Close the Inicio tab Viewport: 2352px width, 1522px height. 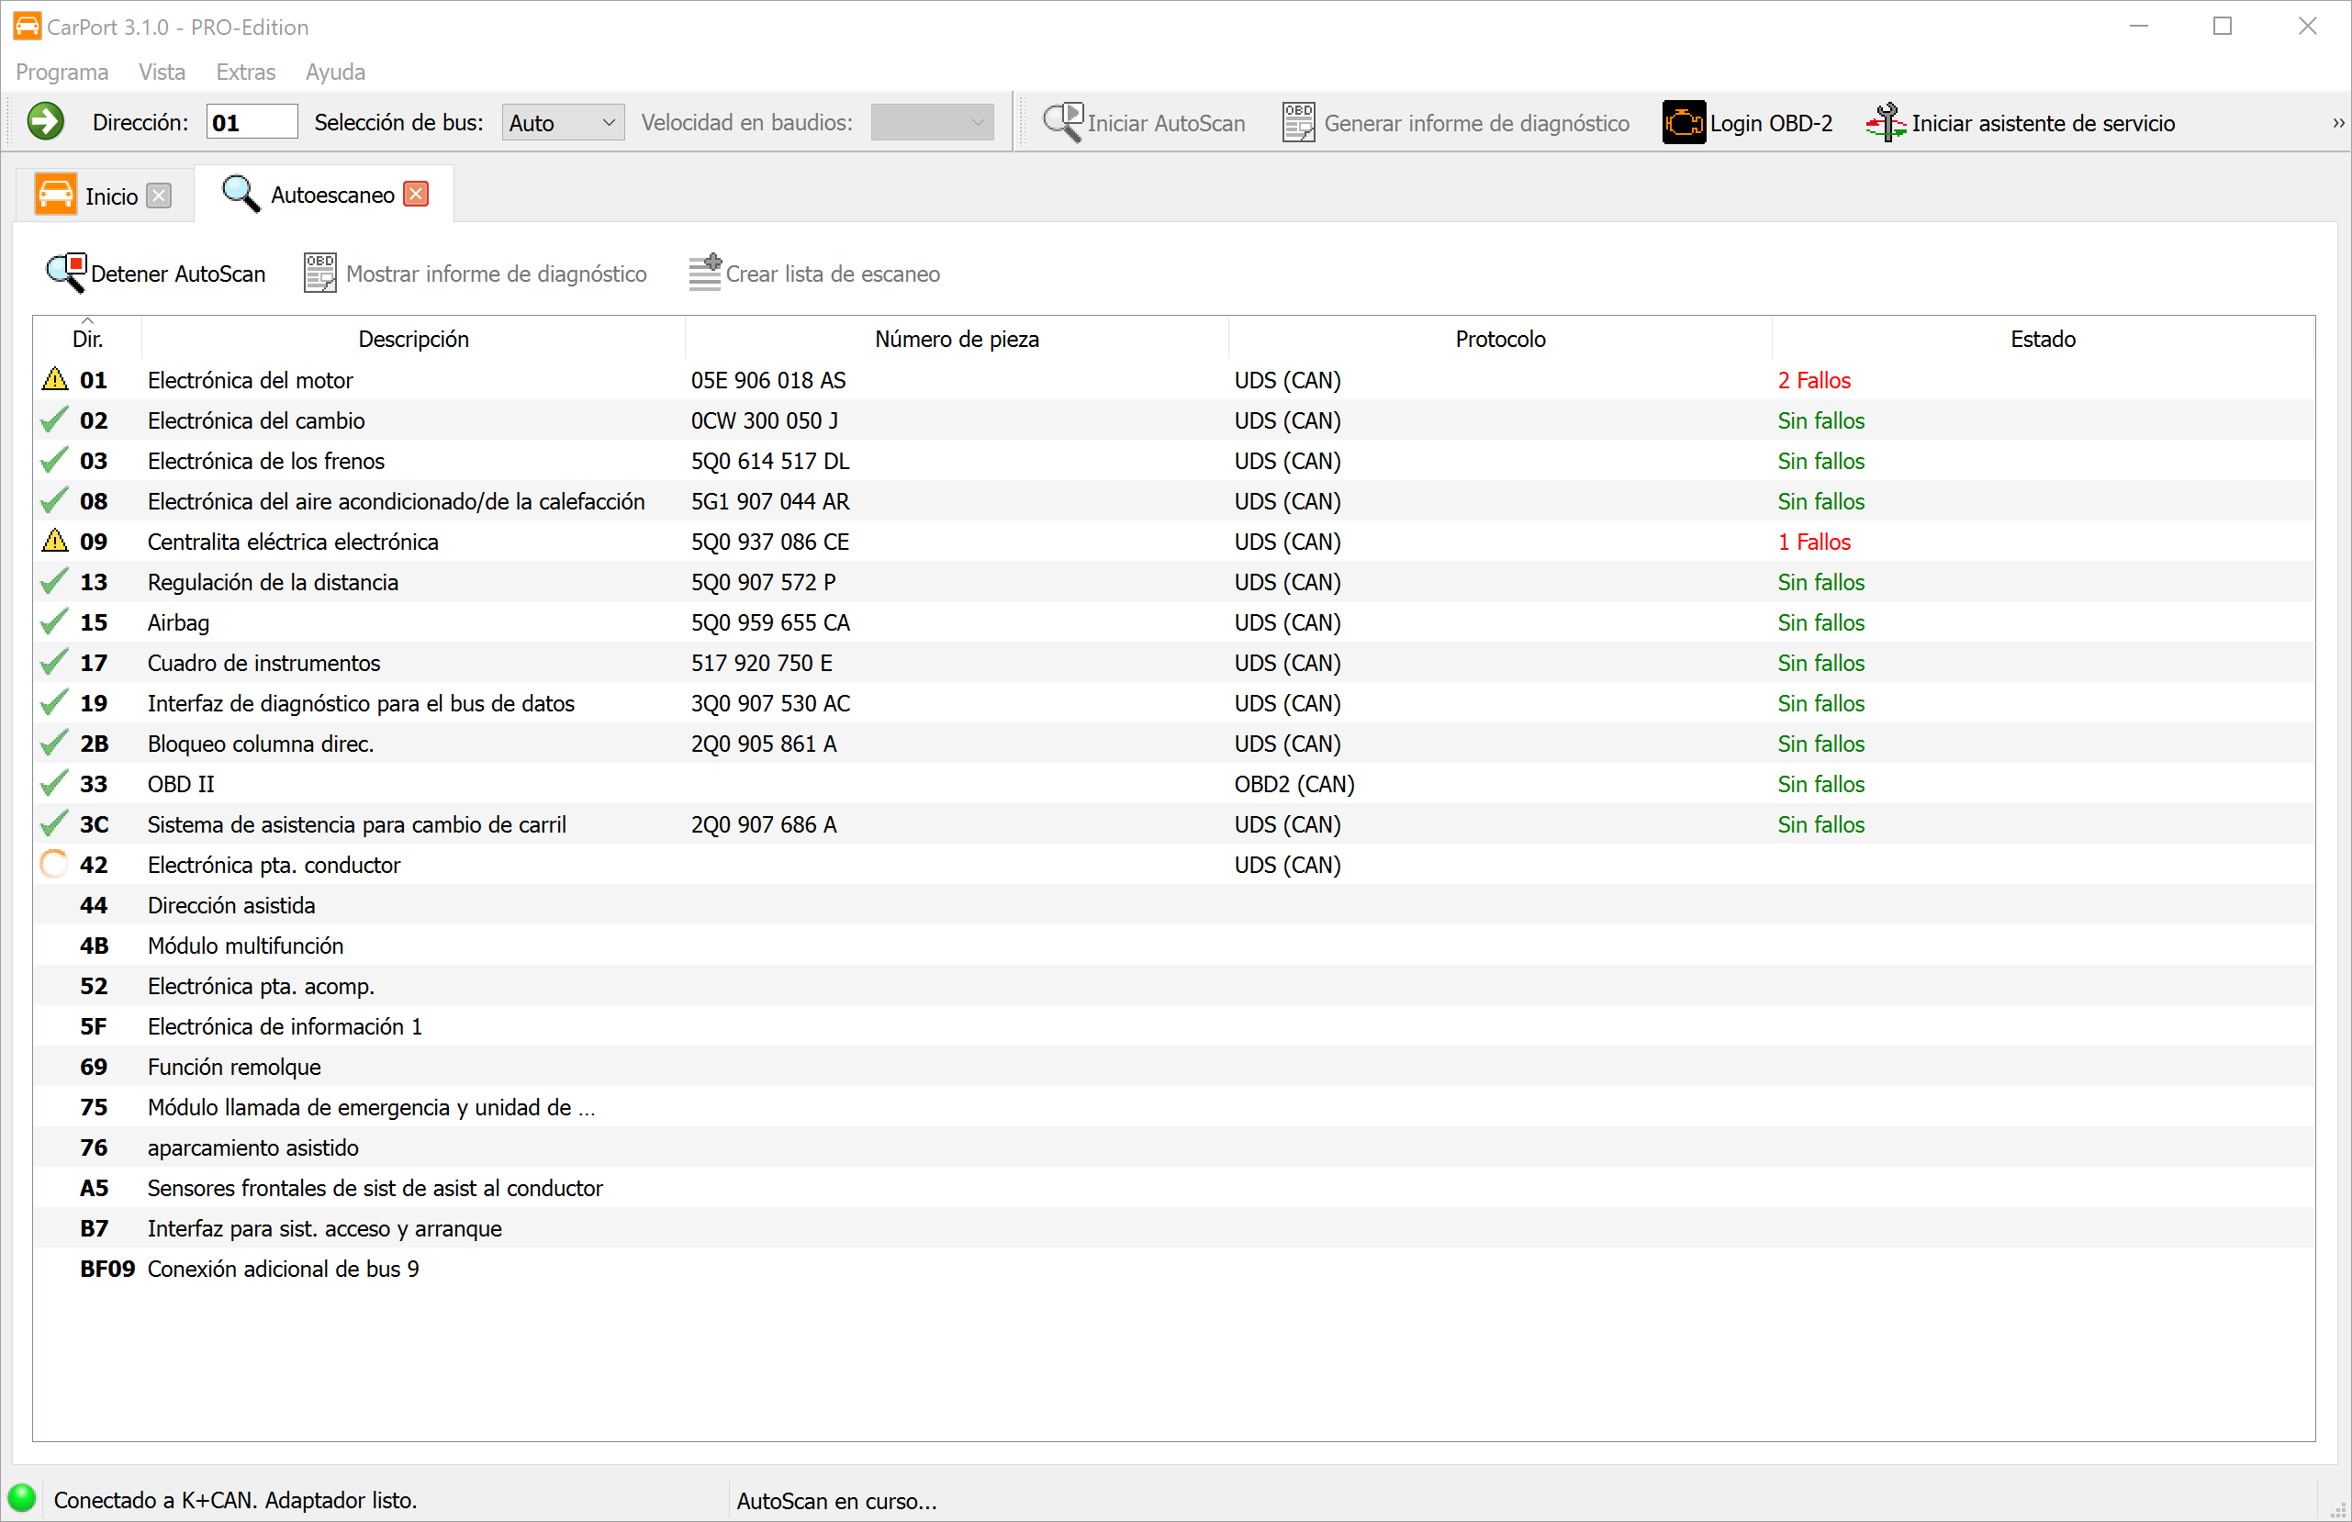coord(159,196)
